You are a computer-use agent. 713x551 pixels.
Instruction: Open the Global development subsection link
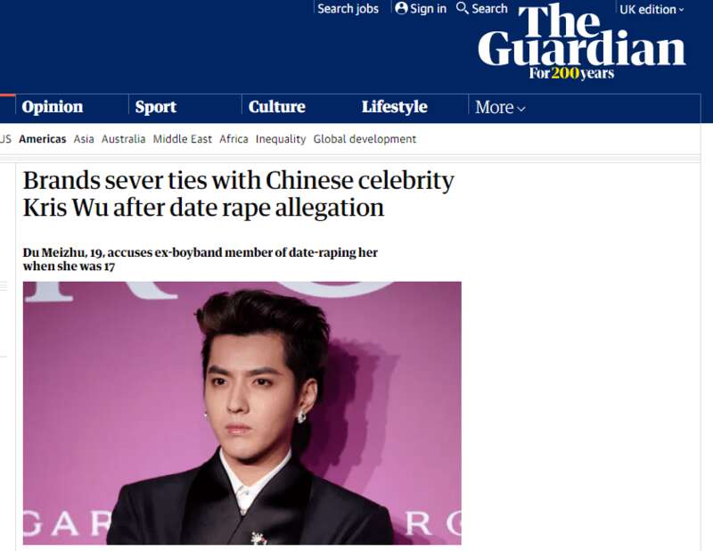(x=365, y=139)
